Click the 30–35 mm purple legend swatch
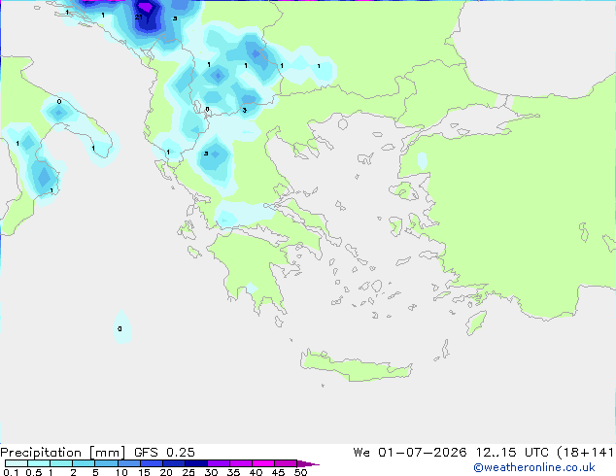Image resolution: width=616 pixels, height=476 pixels. click(x=218, y=463)
